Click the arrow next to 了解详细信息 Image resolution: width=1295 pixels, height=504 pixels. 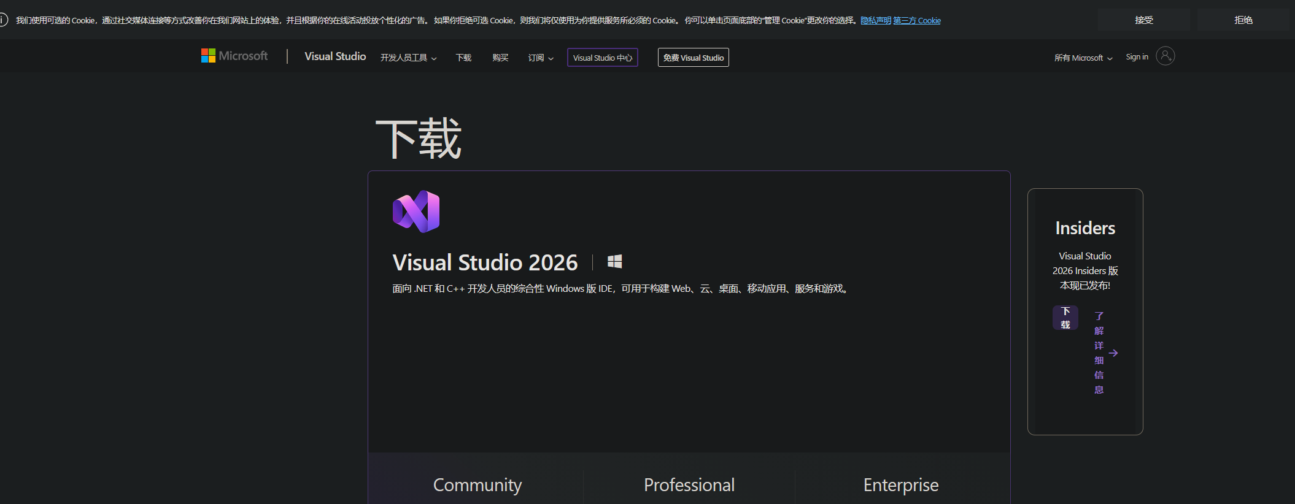click(x=1113, y=353)
